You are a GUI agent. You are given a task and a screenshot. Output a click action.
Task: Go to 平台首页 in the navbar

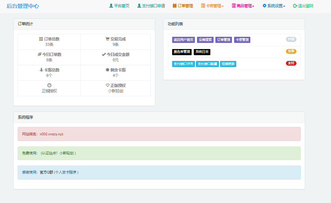coord(119,6)
